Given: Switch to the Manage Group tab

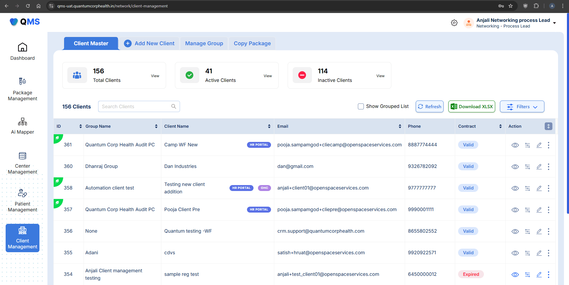Looking at the screenshot, I should tap(204, 43).
